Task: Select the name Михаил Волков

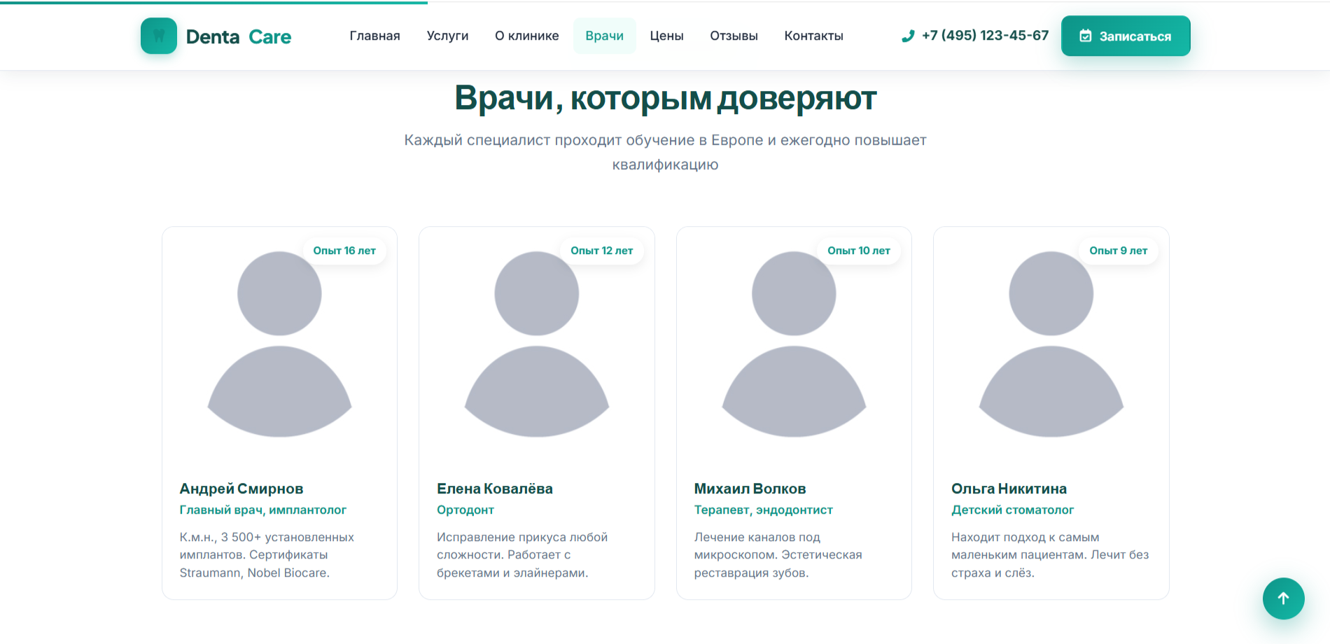Action: 750,489
